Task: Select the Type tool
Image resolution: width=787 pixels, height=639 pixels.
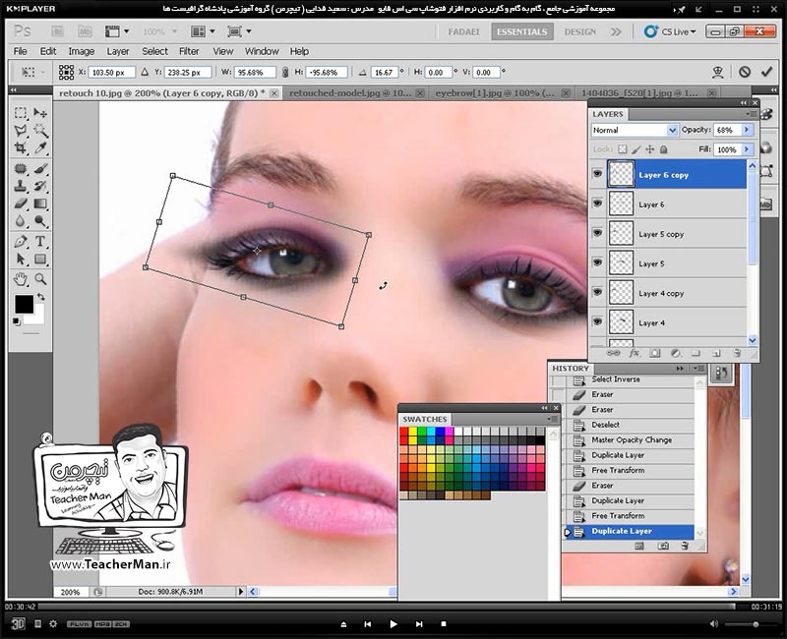Action: pyautogui.click(x=40, y=241)
